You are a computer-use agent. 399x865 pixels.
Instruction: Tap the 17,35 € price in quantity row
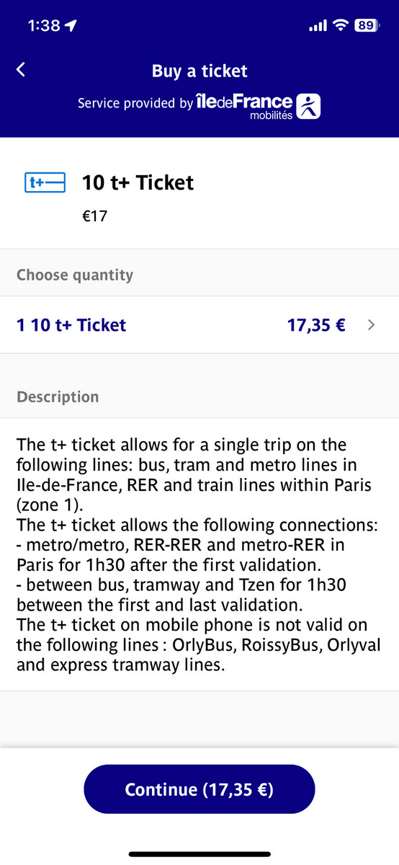(x=316, y=325)
